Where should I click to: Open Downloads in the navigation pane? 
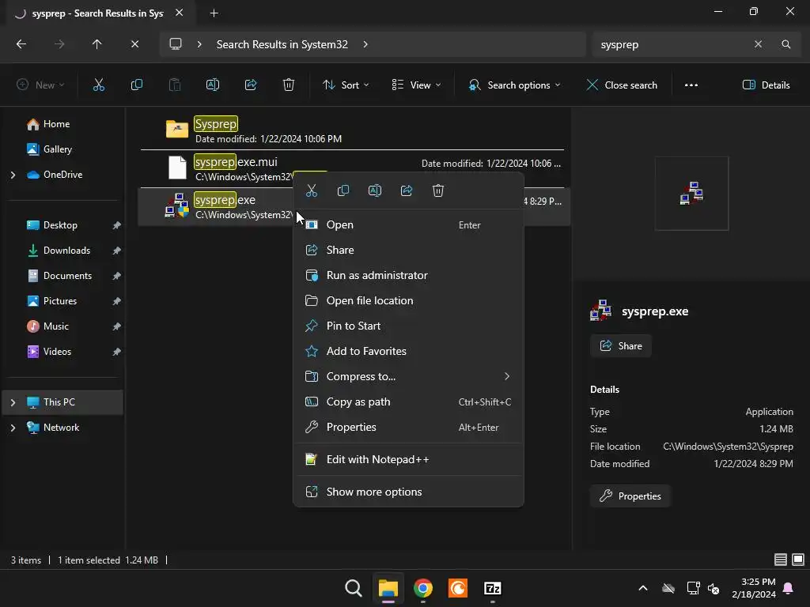point(66,251)
